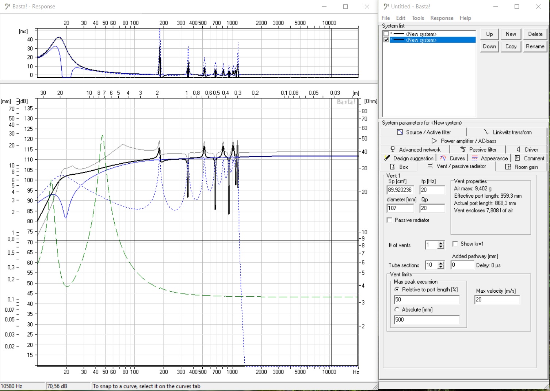Click the relative port length percentage field
550x391 pixels.
coord(427,300)
